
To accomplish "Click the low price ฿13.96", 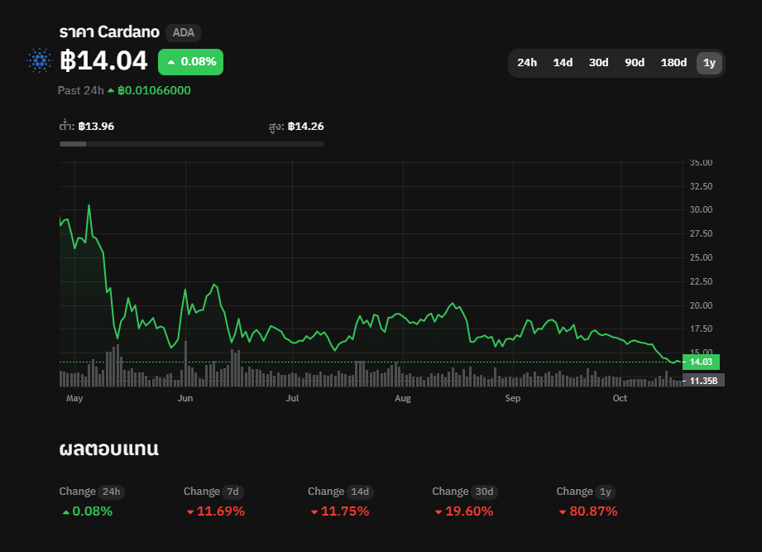I will pyautogui.click(x=96, y=127).
